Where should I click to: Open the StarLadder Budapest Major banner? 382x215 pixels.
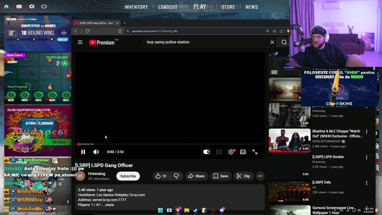click(38, 131)
